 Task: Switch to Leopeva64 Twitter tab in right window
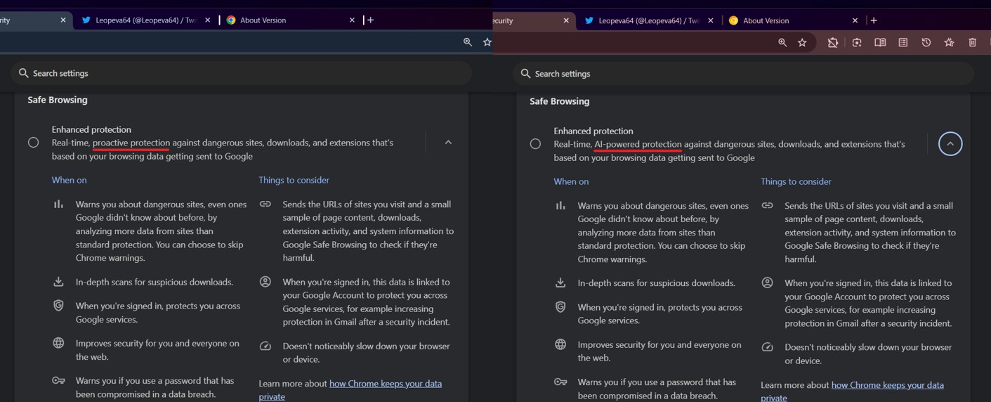pyautogui.click(x=648, y=20)
